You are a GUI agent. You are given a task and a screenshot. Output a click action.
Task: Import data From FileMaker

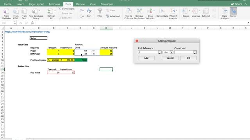click(6, 14)
